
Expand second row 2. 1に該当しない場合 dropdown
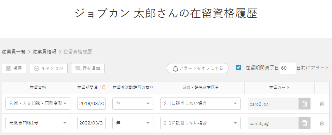coord(200,123)
